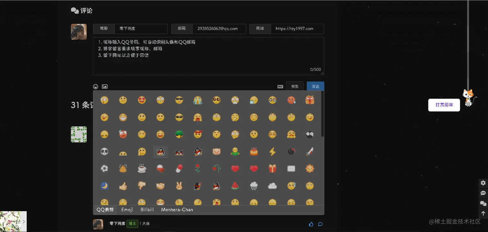Click the emoji panel vertical scrollbar
Image resolution: width=488 pixels, height=232 pixels.
[322, 114]
